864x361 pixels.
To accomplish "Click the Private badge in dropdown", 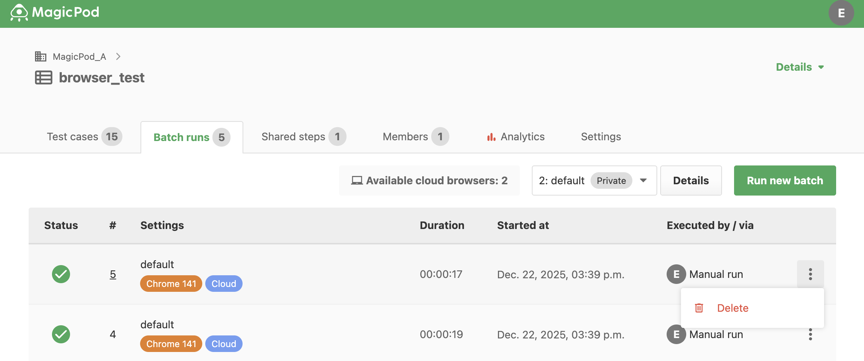I will point(611,180).
